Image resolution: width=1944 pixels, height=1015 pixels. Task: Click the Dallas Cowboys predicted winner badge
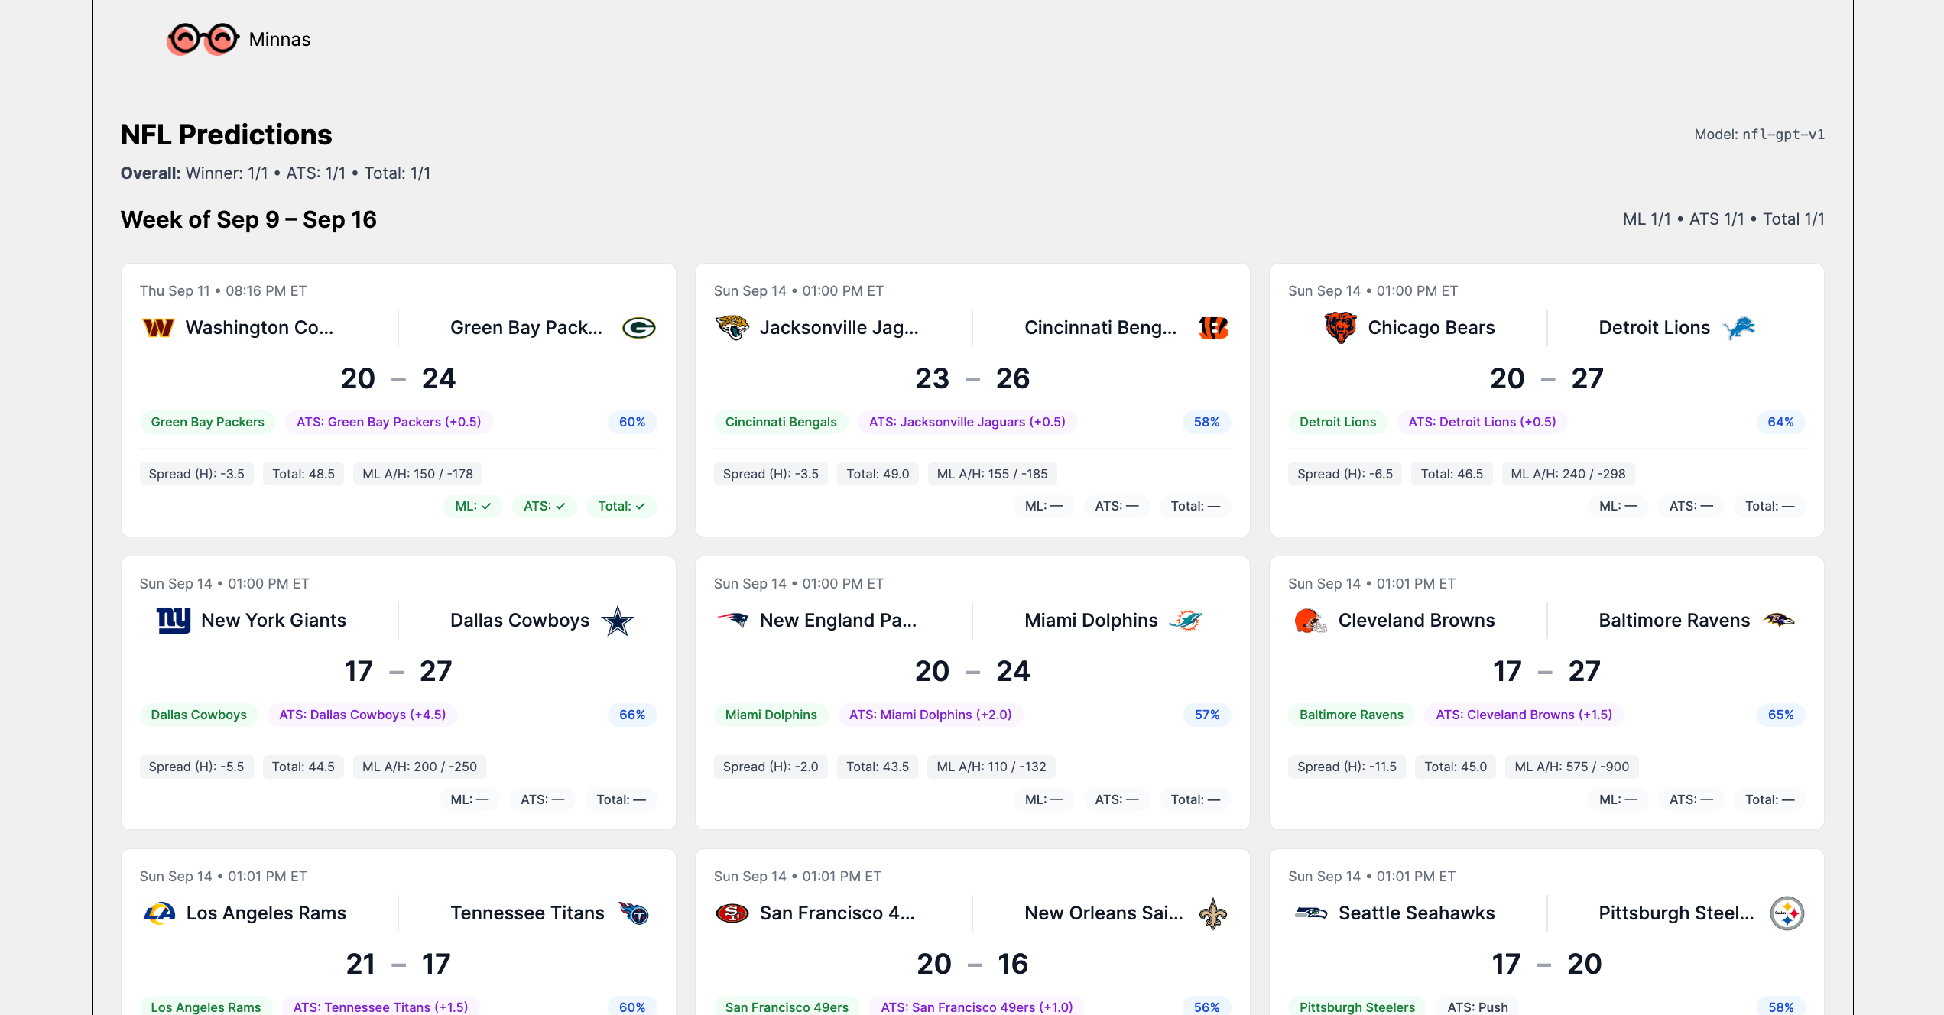coord(198,715)
